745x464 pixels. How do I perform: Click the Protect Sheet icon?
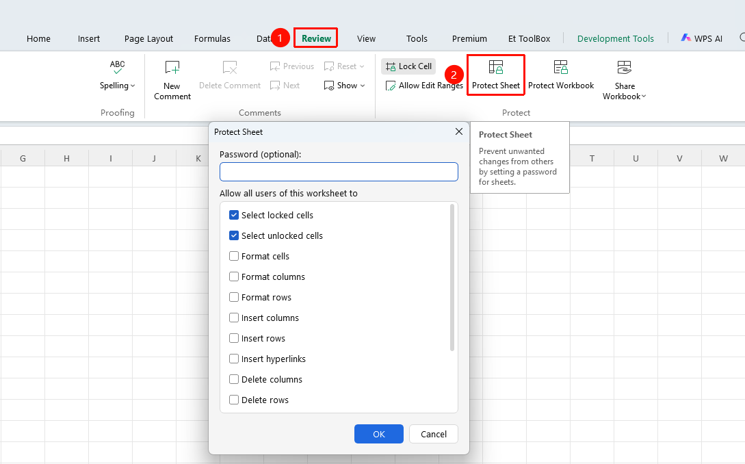tap(495, 68)
